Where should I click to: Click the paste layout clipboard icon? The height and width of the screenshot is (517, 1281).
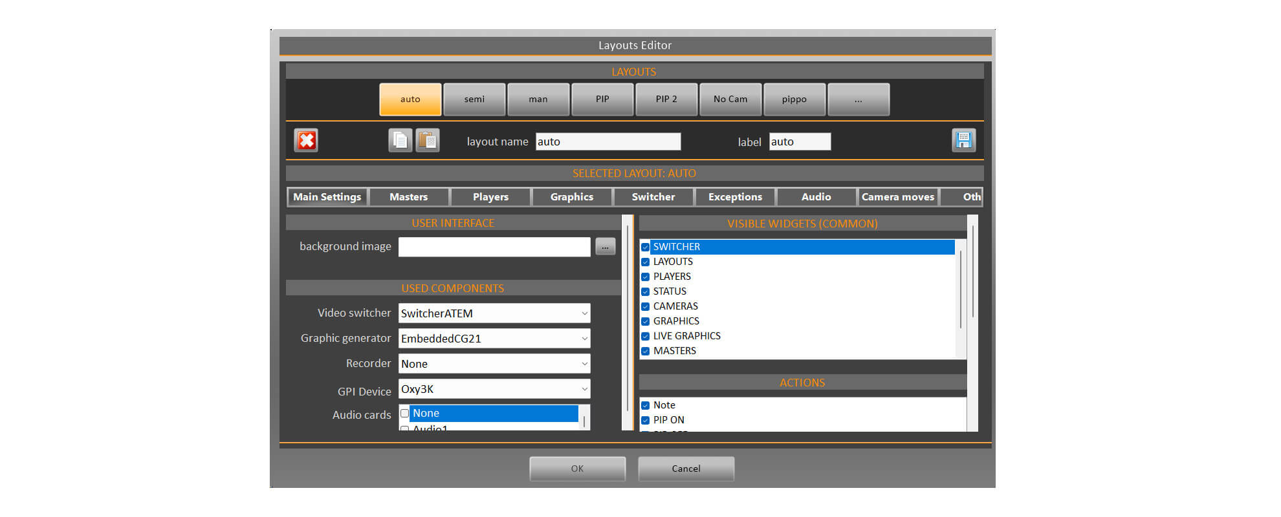coord(427,140)
